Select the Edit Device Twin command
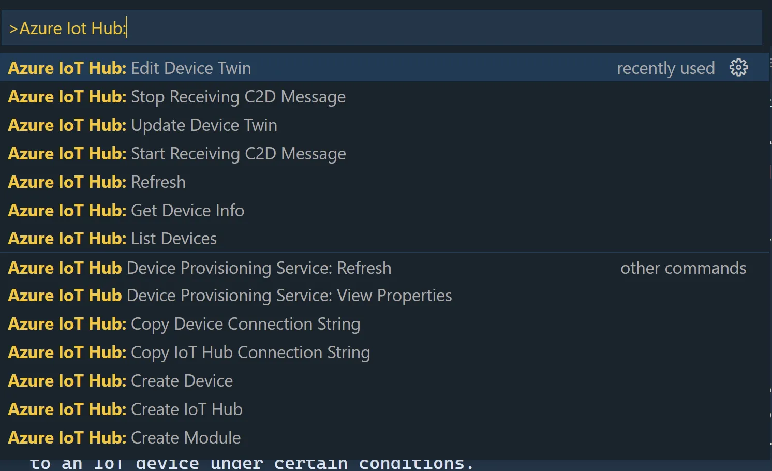This screenshot has height=471, width=772. pos(191,68)
